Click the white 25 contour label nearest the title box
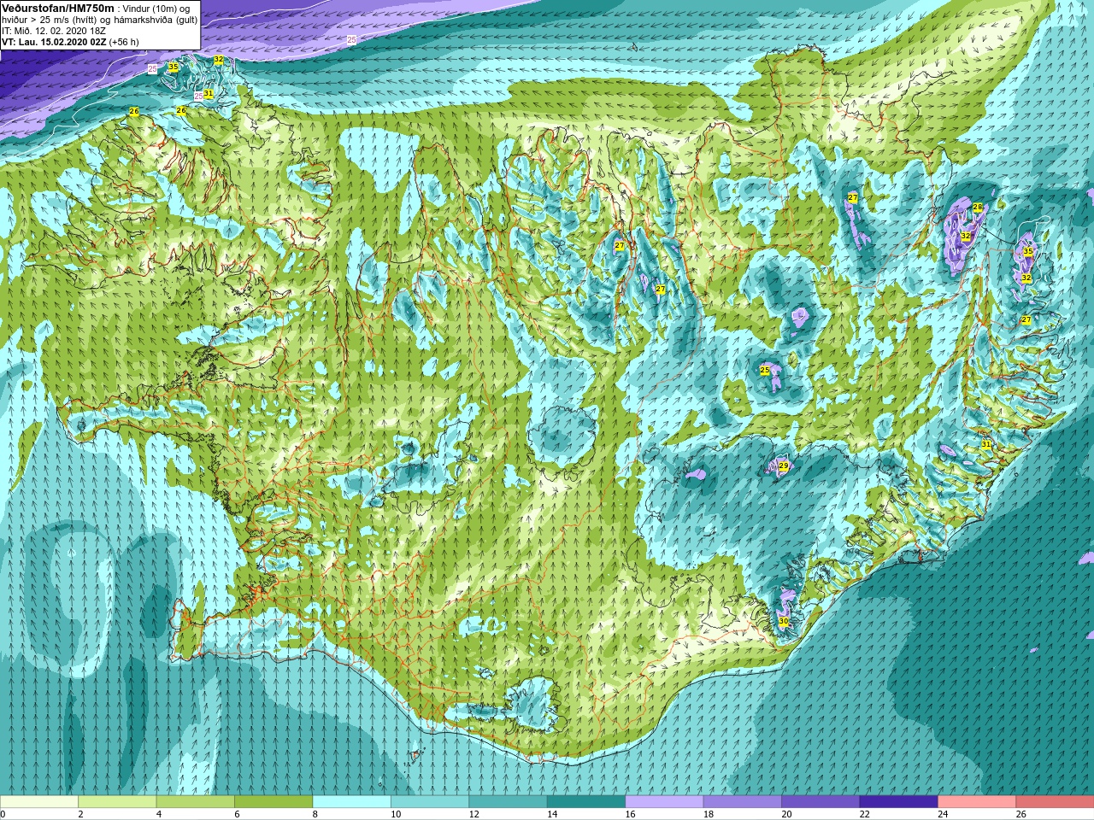The width and height of the screenshot is (1094, 820). (152, 68)
